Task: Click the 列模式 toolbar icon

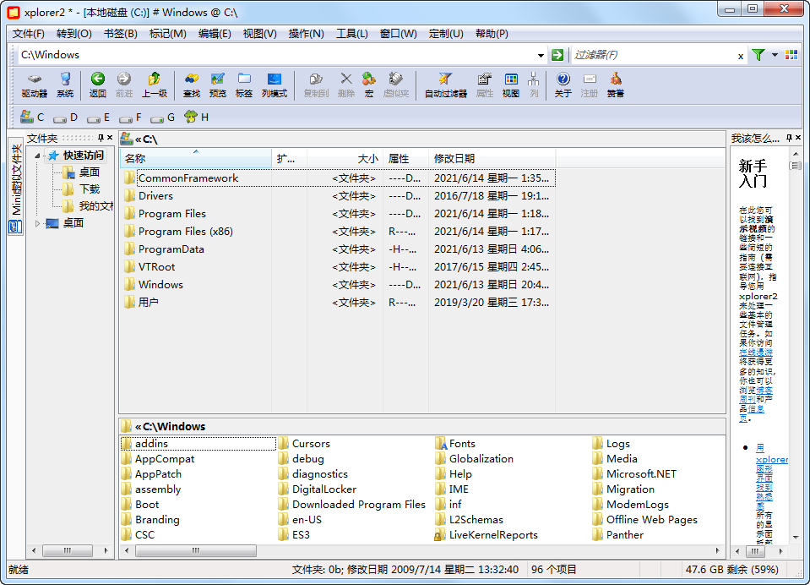Action: point(275,85)
